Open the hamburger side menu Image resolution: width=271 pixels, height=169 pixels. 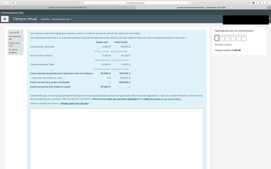point(5,19)
